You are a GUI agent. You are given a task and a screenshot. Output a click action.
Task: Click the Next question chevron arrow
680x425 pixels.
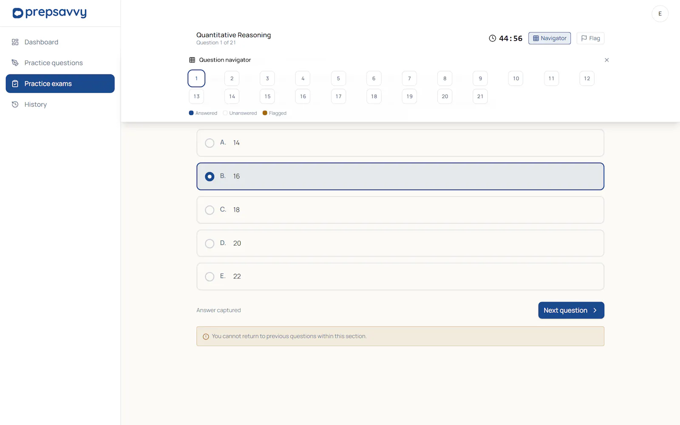click(595, 310)
